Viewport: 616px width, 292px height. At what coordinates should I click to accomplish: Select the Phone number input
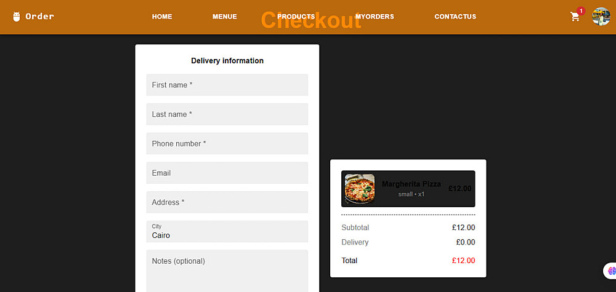coord(227,143)
